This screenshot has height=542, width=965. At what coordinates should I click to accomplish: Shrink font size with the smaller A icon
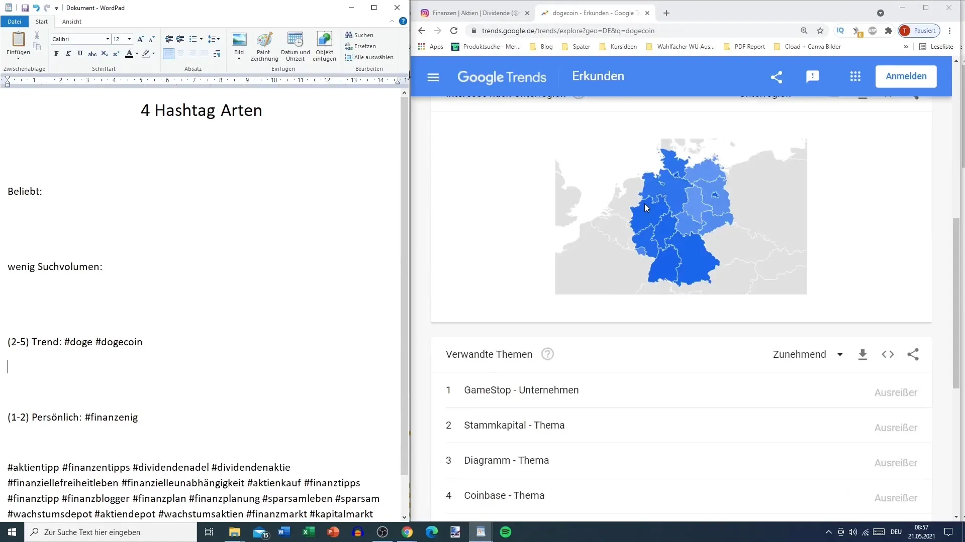(151, 39)
